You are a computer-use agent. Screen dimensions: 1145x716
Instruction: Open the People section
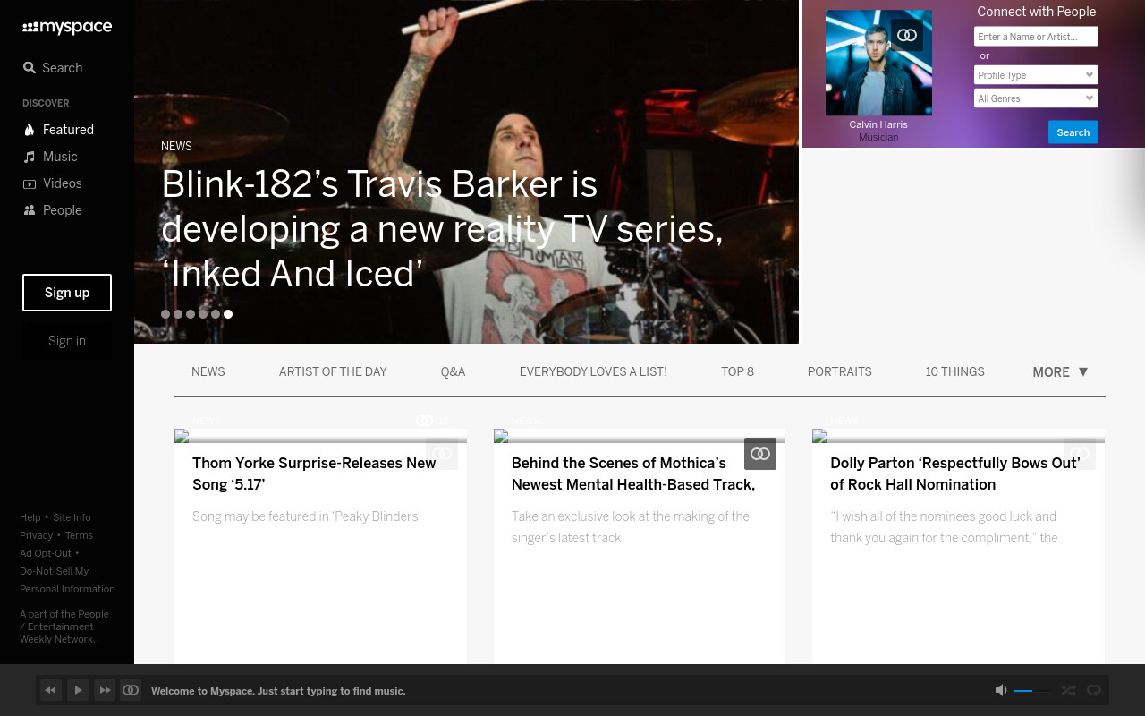(52, 210)
